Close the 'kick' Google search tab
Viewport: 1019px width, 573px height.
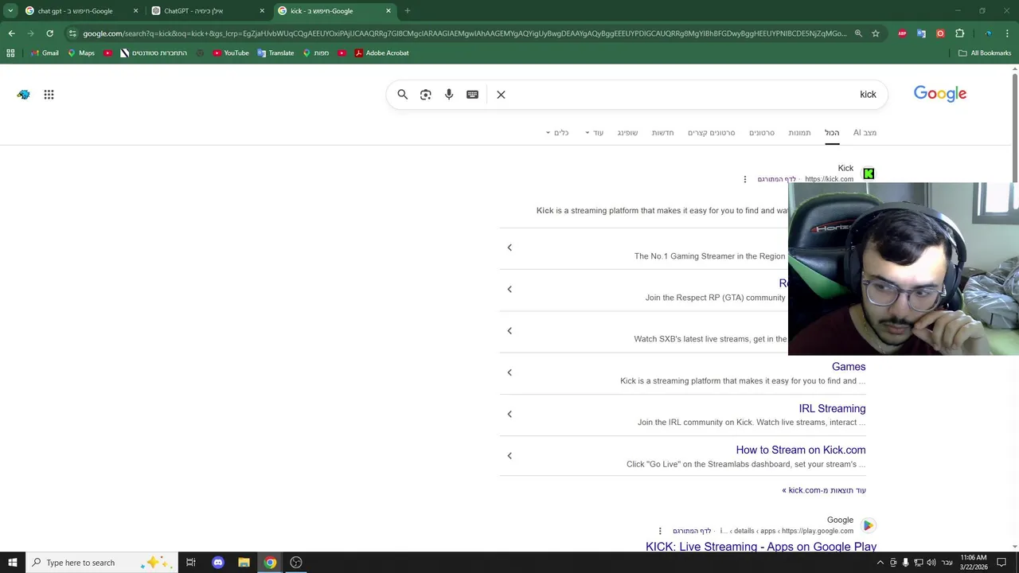[x=388, y=11]
